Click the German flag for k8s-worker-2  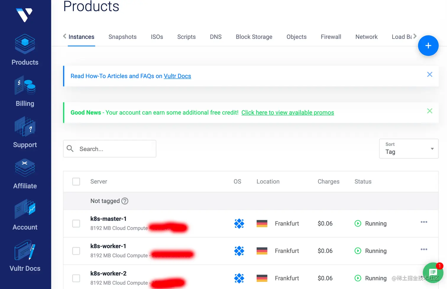(x=262, y=278)
